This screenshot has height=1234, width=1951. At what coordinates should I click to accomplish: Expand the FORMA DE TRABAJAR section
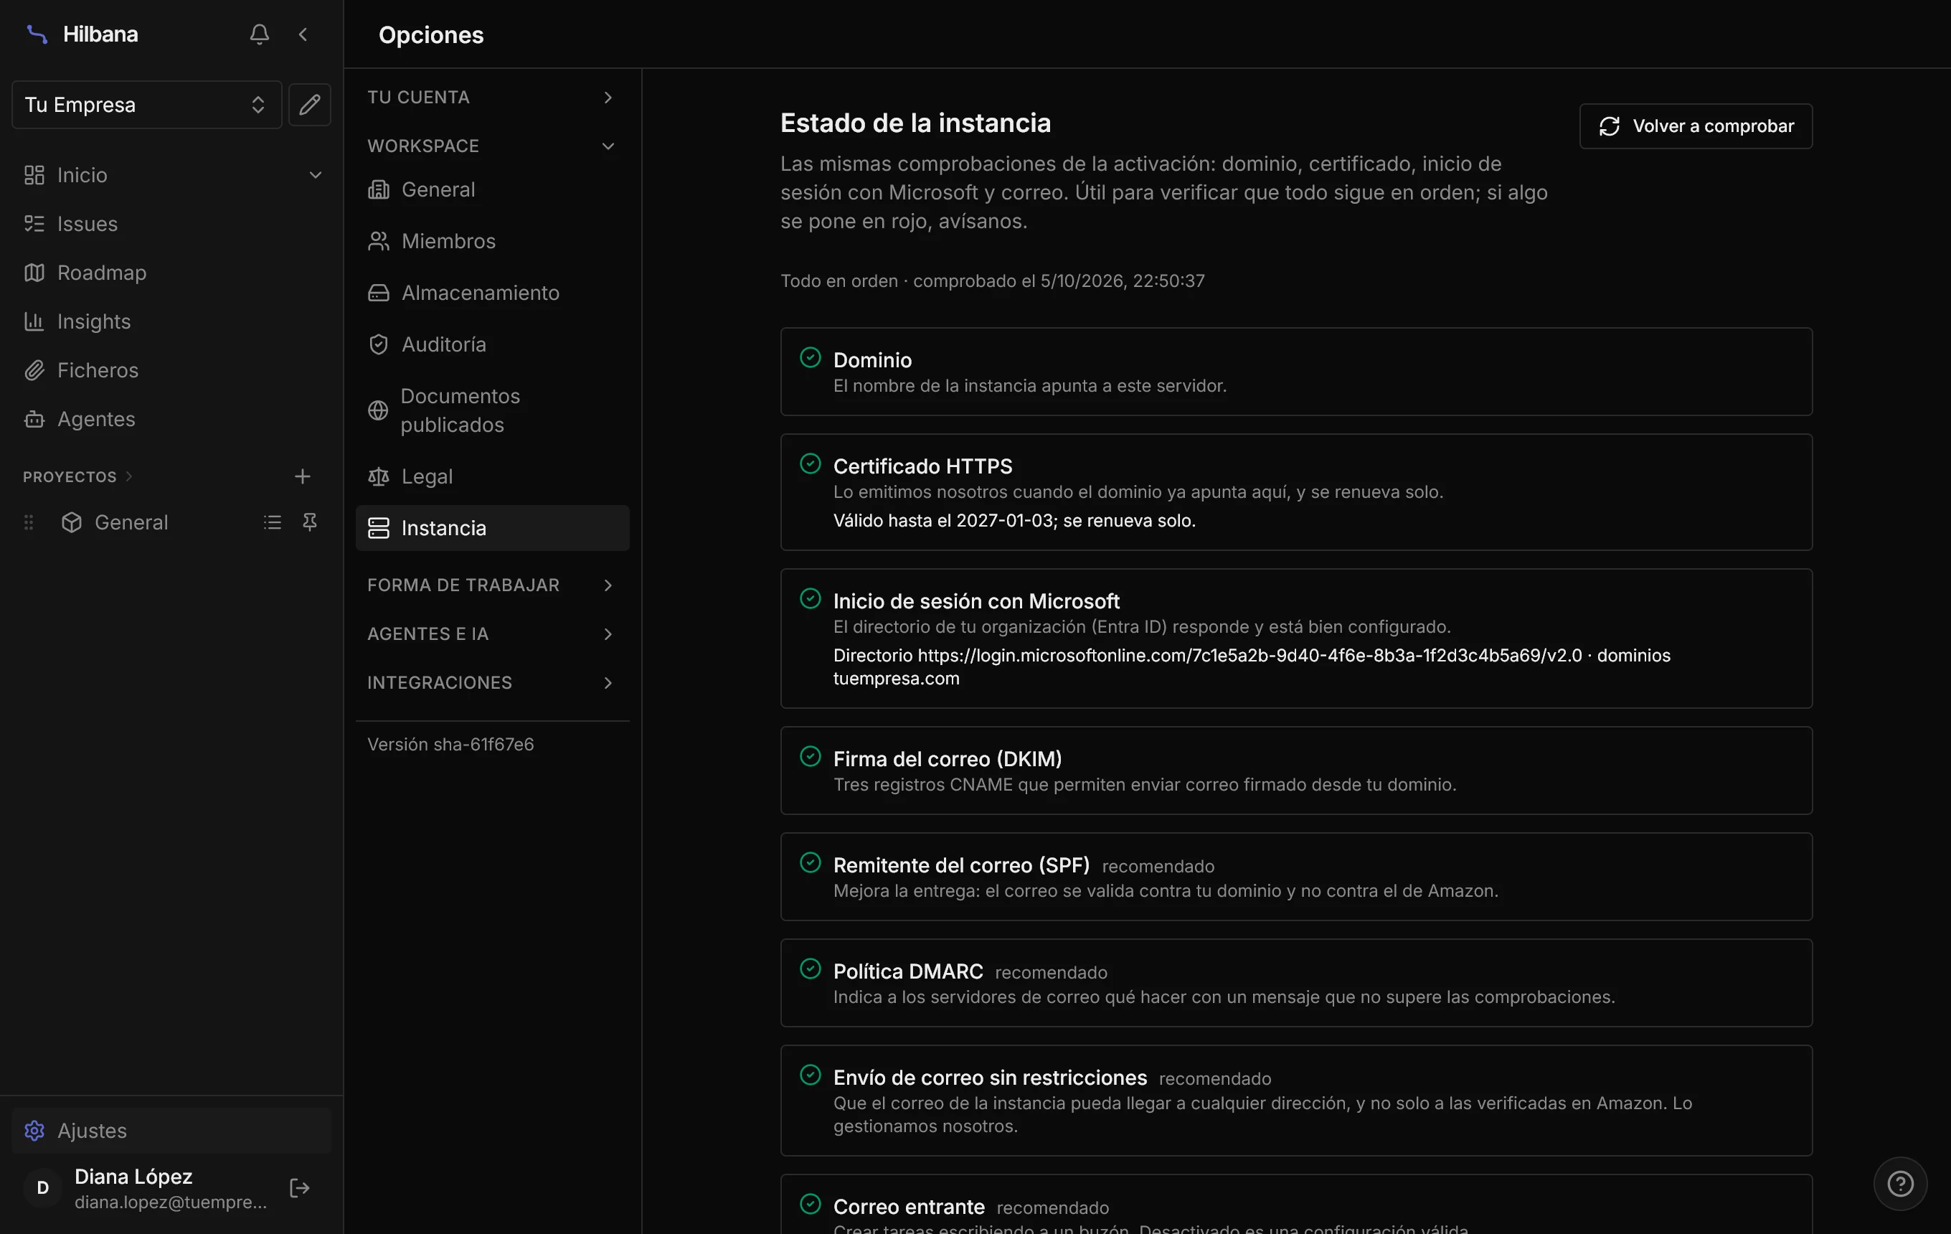pos(492,585)
